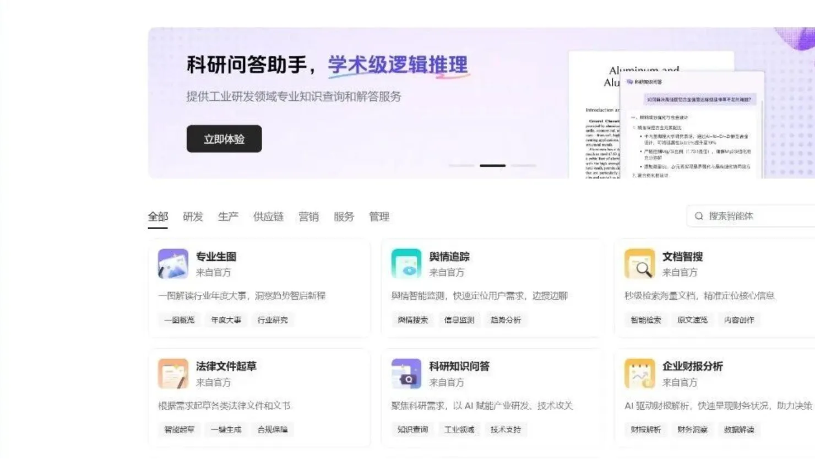Focus the 搜索智能体 search field
Screen dimensions: 815x459
[x=751, y=216]
